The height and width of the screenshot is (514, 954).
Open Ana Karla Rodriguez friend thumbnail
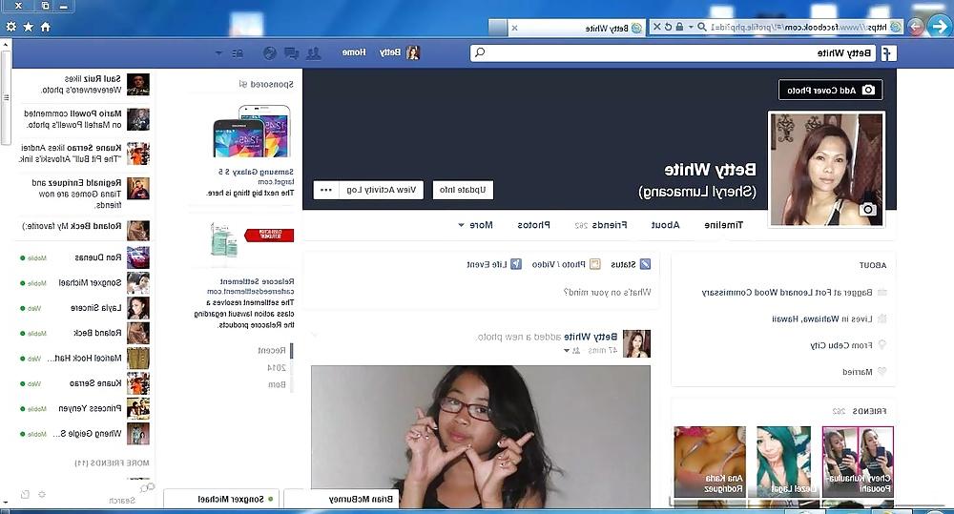(710, 462)
